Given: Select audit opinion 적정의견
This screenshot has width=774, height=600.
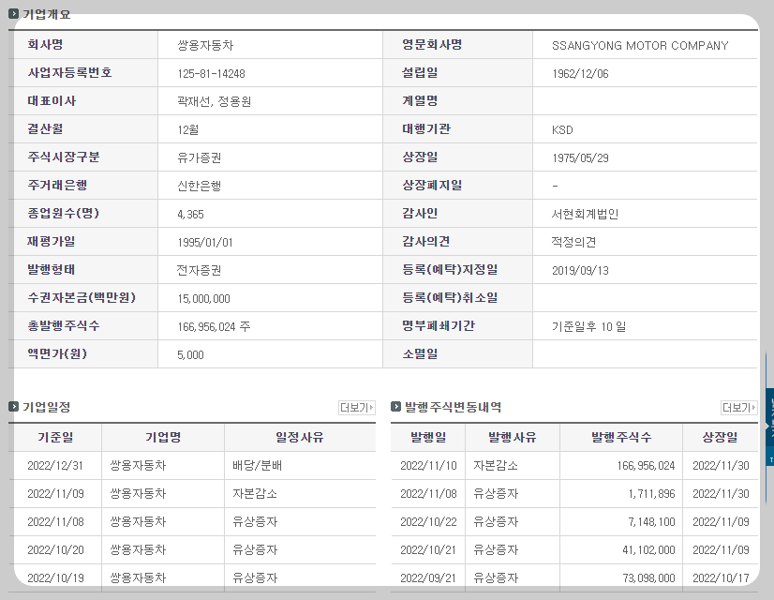Looking at the screenshot, I should pos(573,243).
